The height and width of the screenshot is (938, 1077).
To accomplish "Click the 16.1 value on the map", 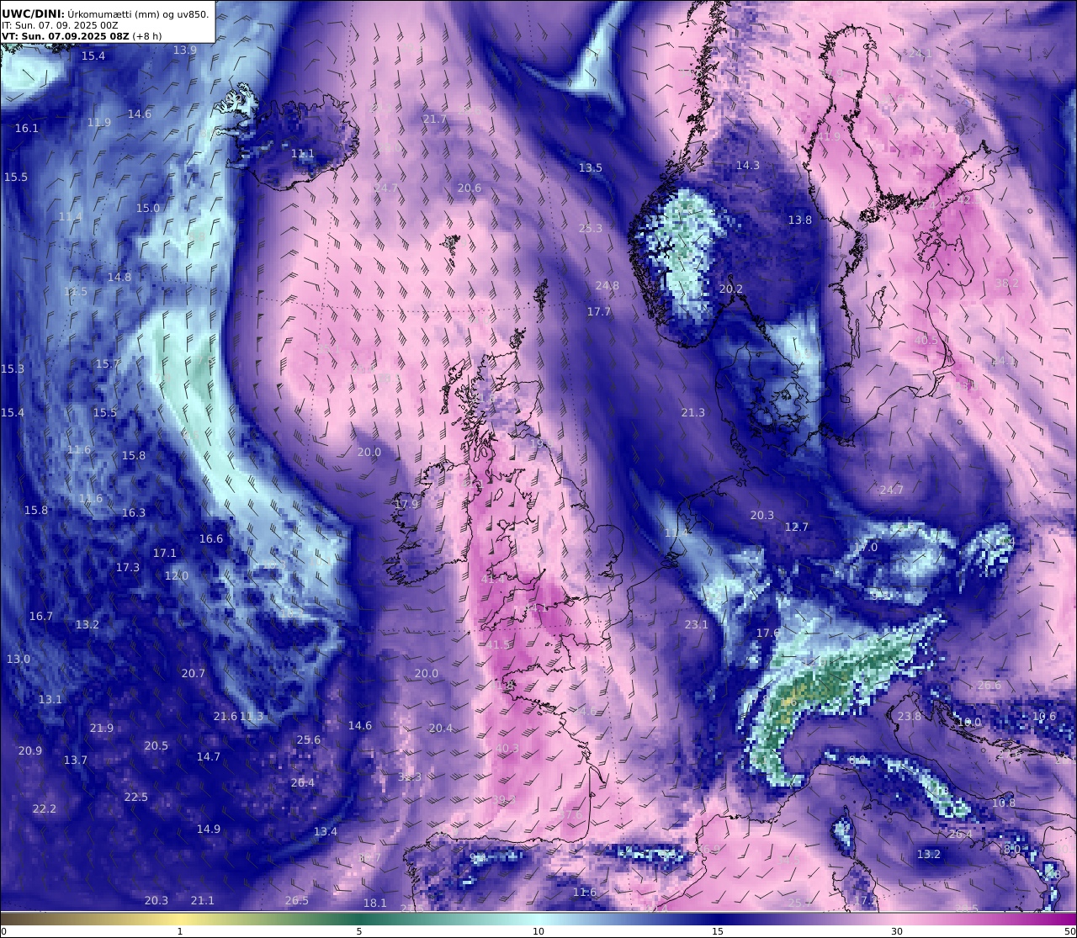I will [x=27, y=128].
